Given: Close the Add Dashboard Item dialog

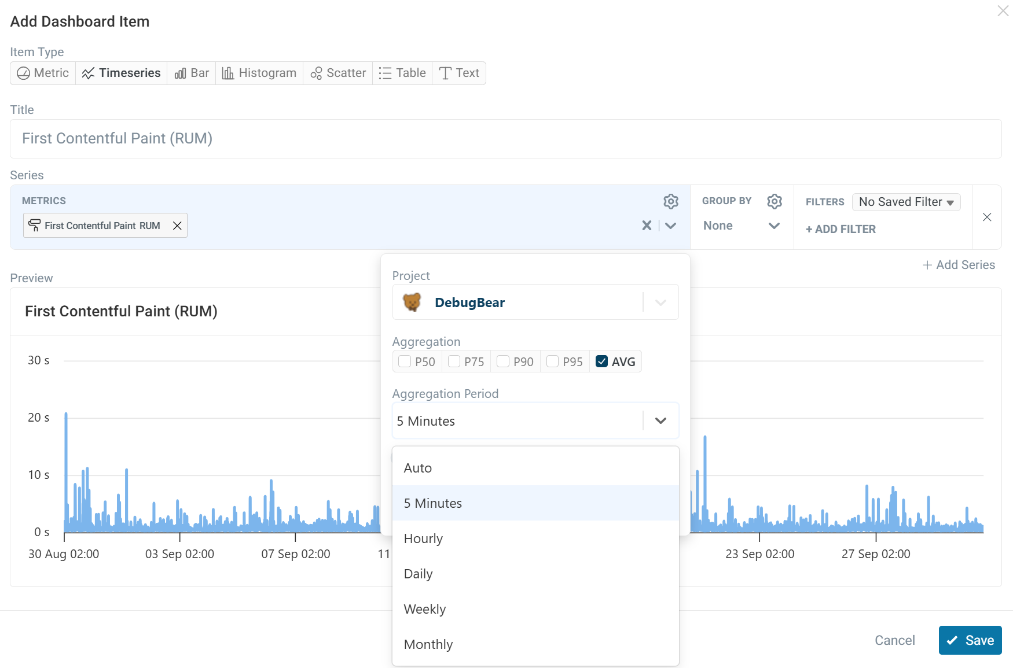Looking at the screenshot, I should click(1003, 11).
